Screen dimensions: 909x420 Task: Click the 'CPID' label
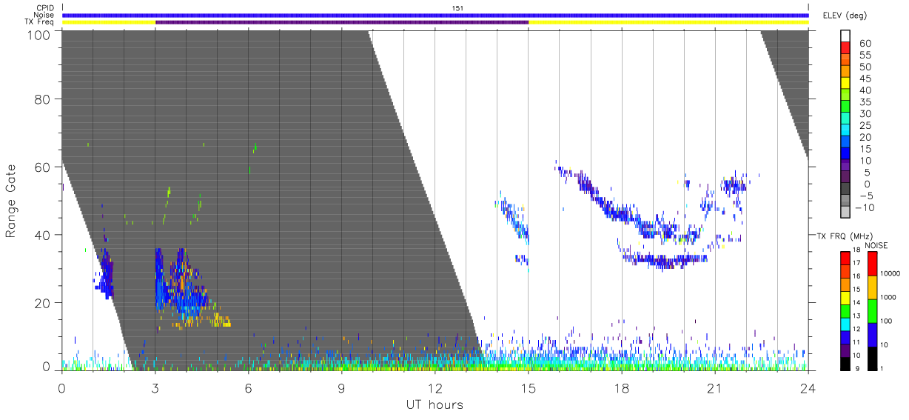pyautogui.click(x=44, y=8)
